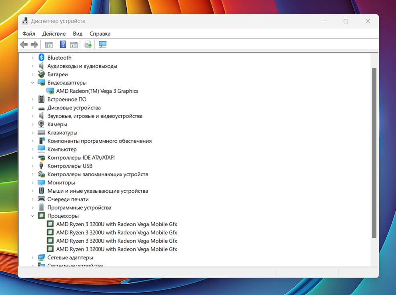Collapse the Процессоры category
Screen dimensions: 396x295
(x=33, y=216)
